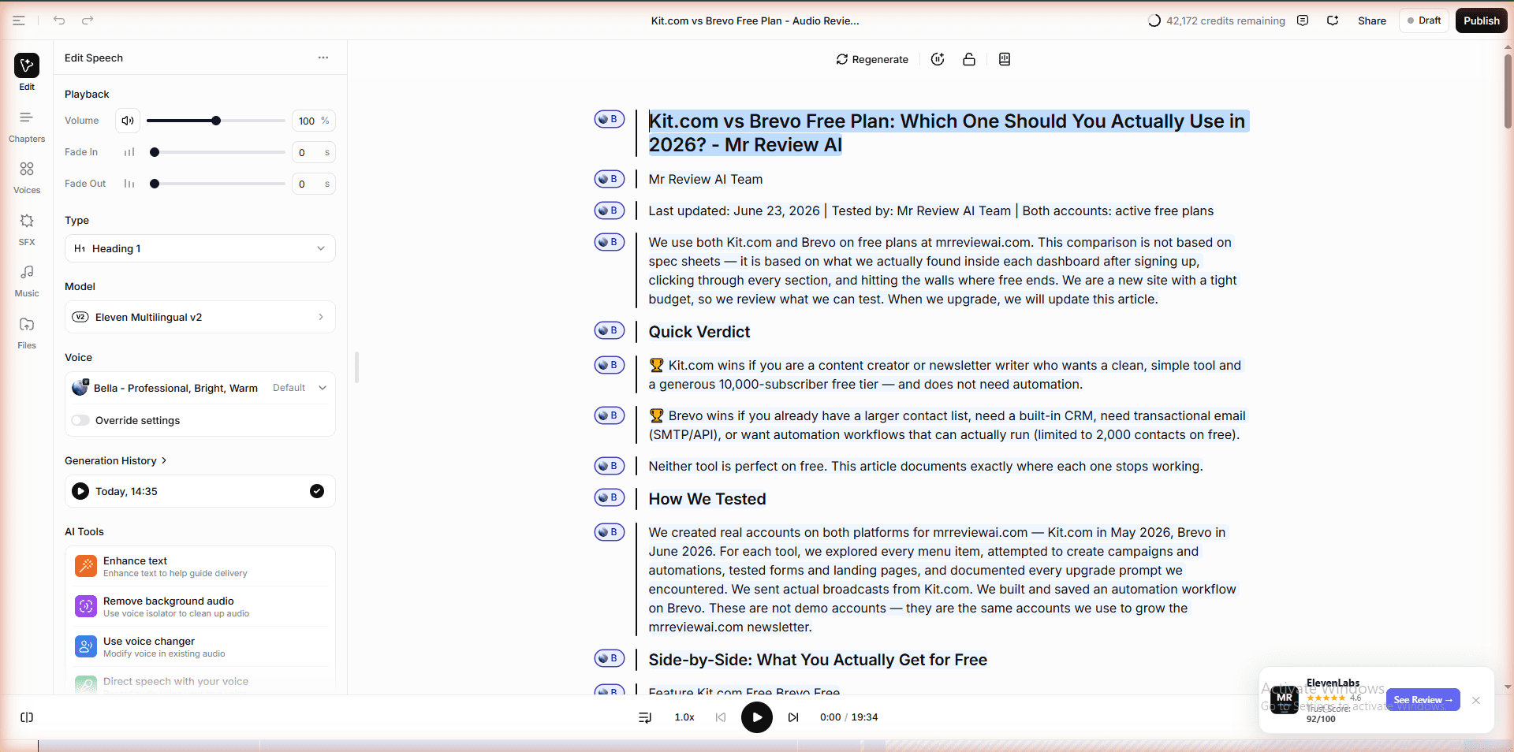Click the lock paragraph icon
The image size is (1514, 752).
[x=969, y=59]
